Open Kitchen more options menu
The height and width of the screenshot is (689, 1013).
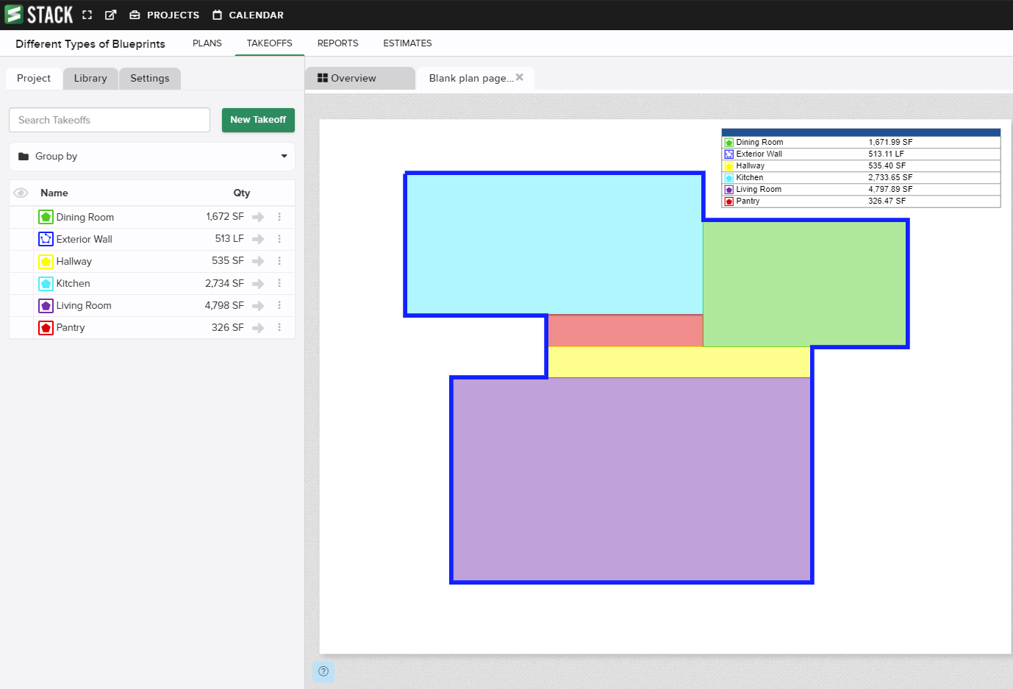(279, 283)
